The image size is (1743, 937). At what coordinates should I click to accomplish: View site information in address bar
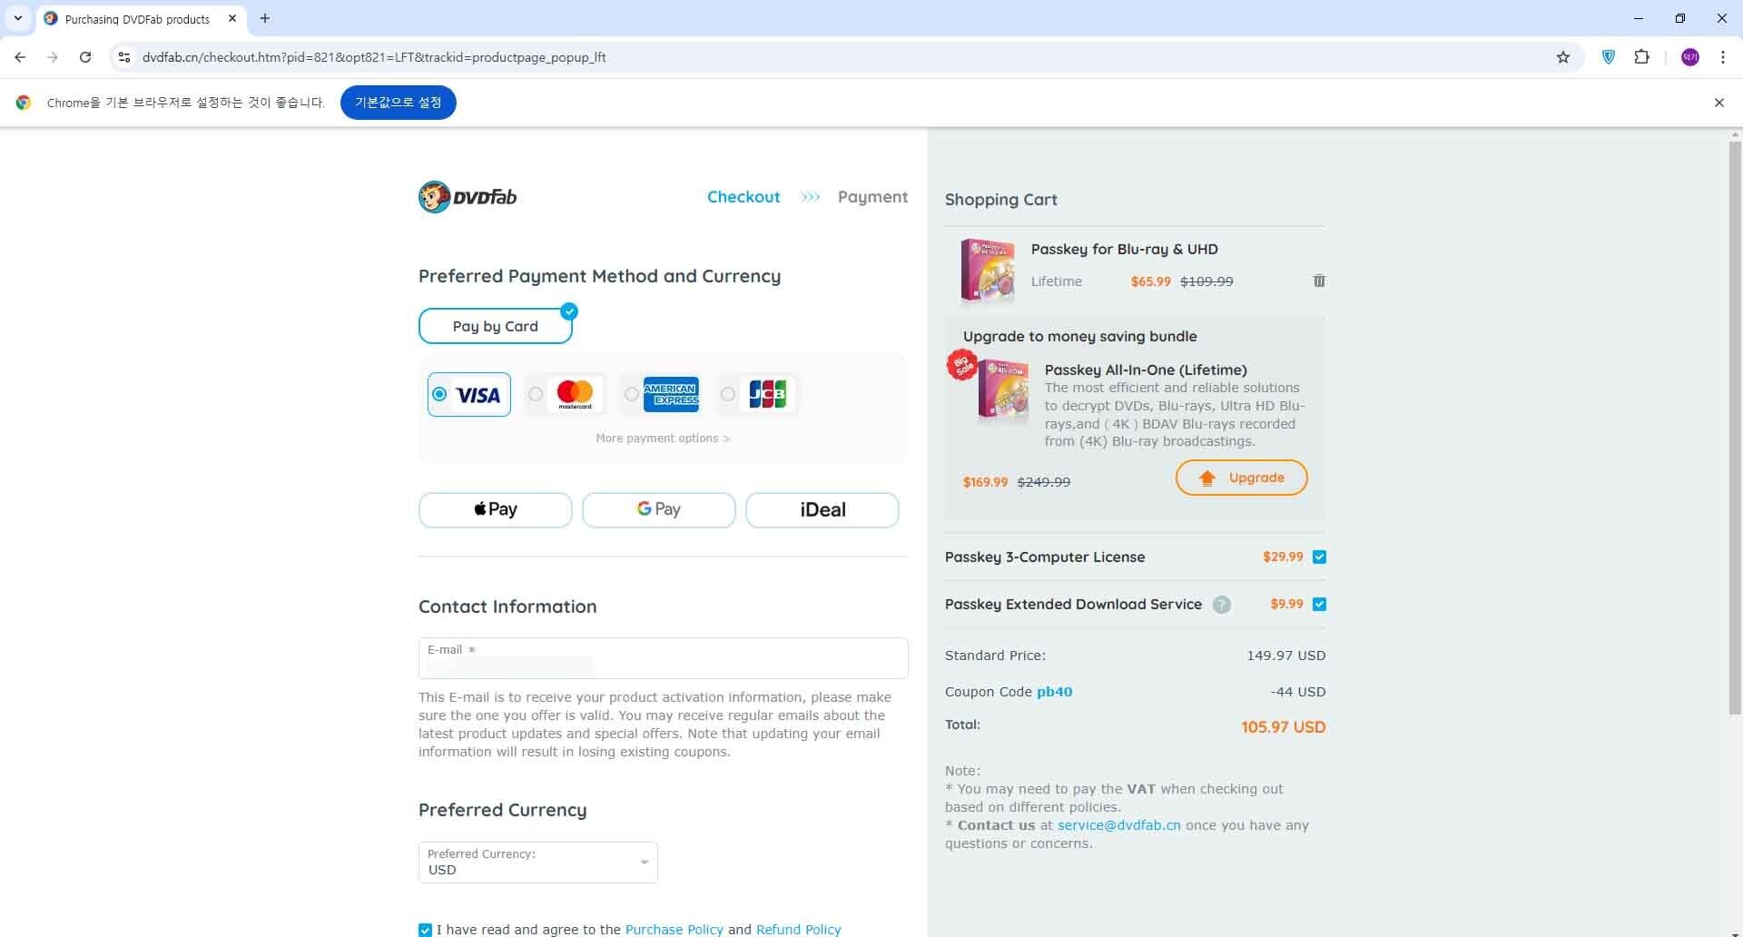124,57
